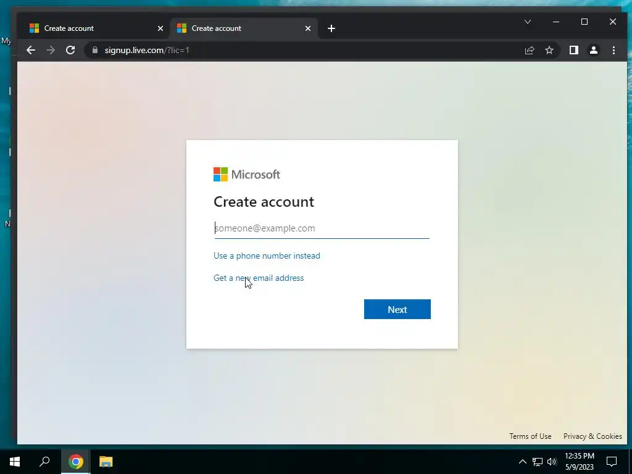Open Privacy & Cookies link

pos(592,436)
